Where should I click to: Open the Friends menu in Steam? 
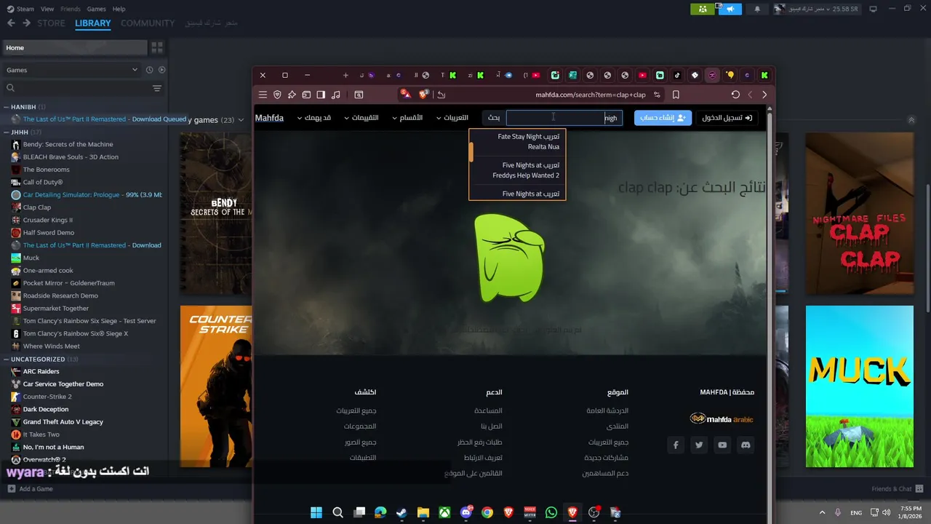coord(71,9)
